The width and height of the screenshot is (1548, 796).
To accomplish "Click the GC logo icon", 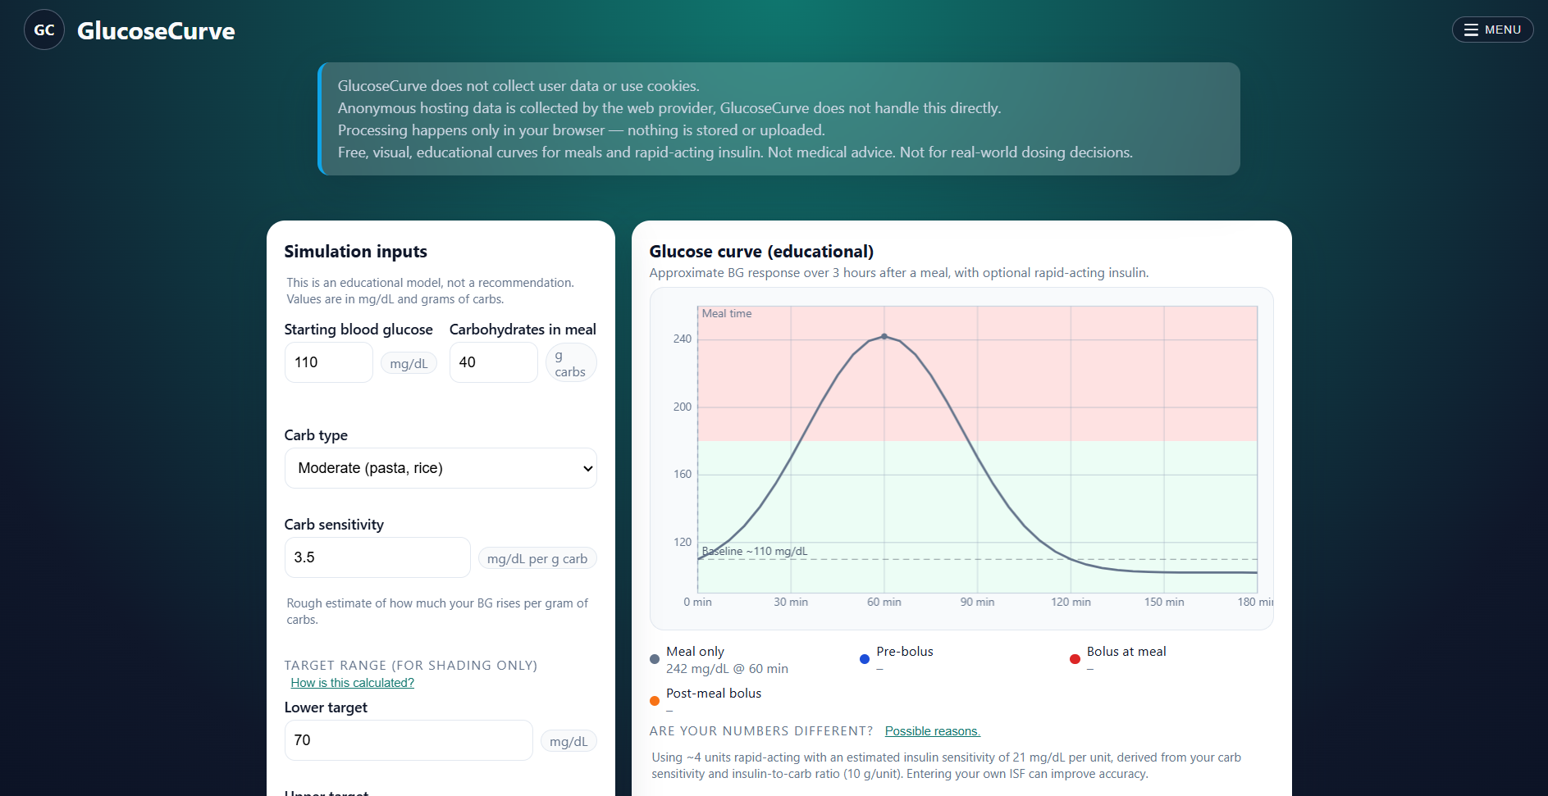I will point(44,29).
